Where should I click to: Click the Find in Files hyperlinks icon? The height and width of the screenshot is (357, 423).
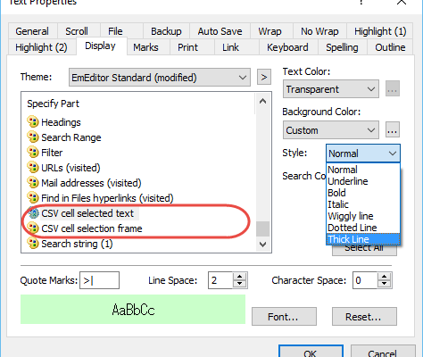coord(33,198)
